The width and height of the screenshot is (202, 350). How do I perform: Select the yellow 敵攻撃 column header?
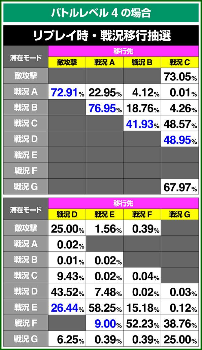[x=67, y=62]
